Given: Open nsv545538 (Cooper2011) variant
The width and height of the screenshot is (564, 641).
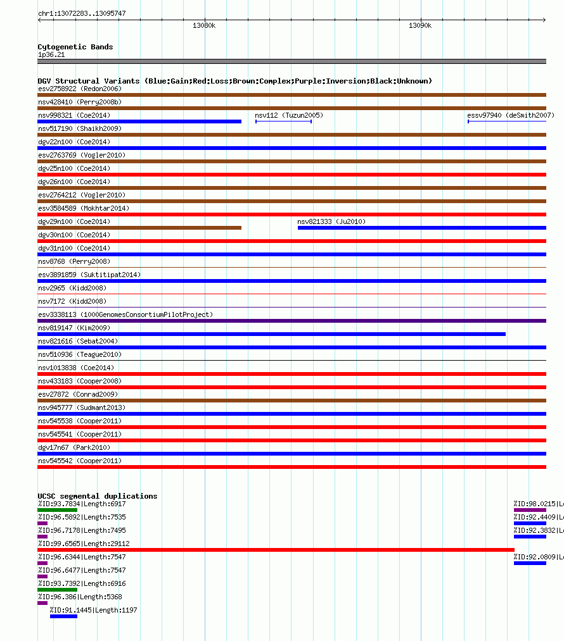Looking at the screenshot, I should pos(80,421).
